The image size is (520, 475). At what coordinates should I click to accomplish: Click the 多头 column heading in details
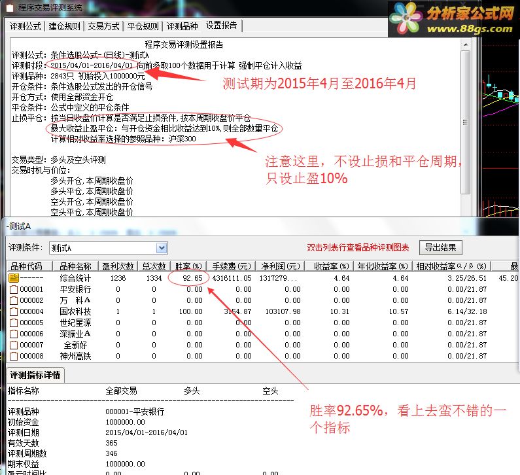(192, 391)
